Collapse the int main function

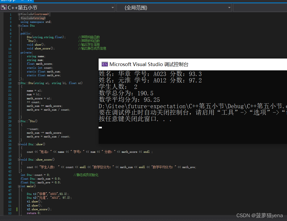point(19,186)
